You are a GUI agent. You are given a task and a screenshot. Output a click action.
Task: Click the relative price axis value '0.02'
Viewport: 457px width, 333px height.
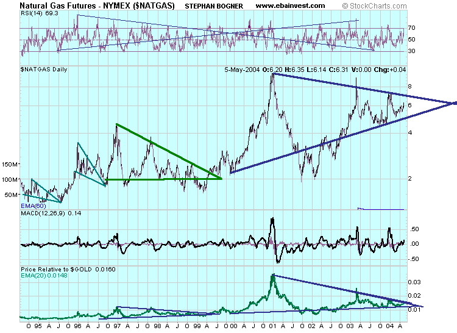[x=414, y=296]
